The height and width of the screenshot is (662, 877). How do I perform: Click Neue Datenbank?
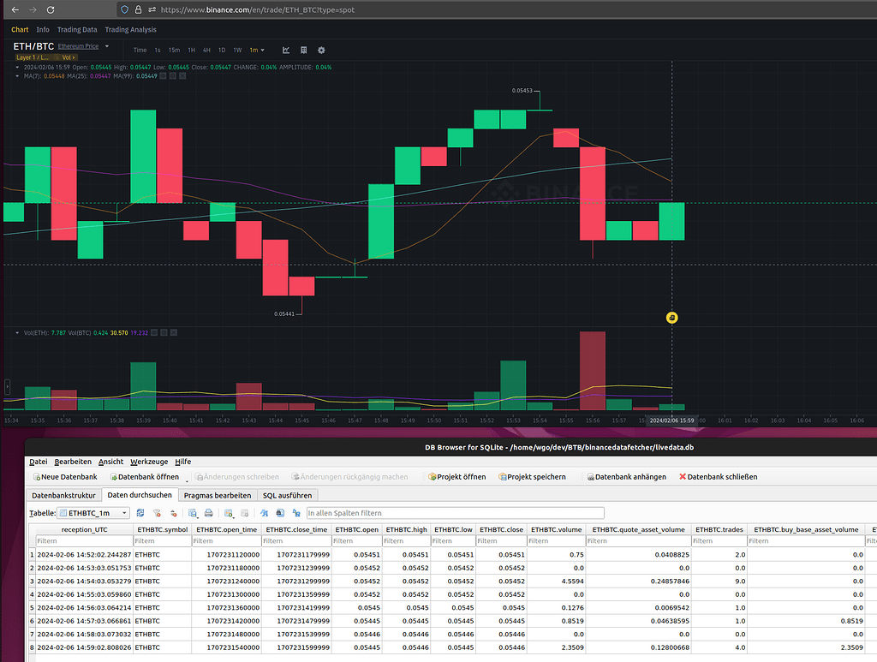tap(65, 477)
